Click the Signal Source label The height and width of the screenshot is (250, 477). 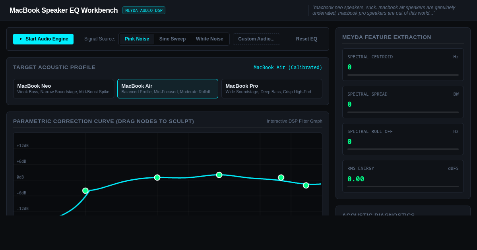tap(100, 39)
